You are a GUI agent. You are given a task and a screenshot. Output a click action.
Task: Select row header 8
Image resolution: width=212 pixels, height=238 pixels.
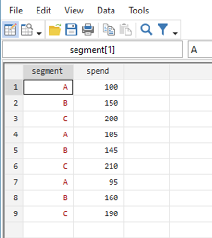(14, 198)
